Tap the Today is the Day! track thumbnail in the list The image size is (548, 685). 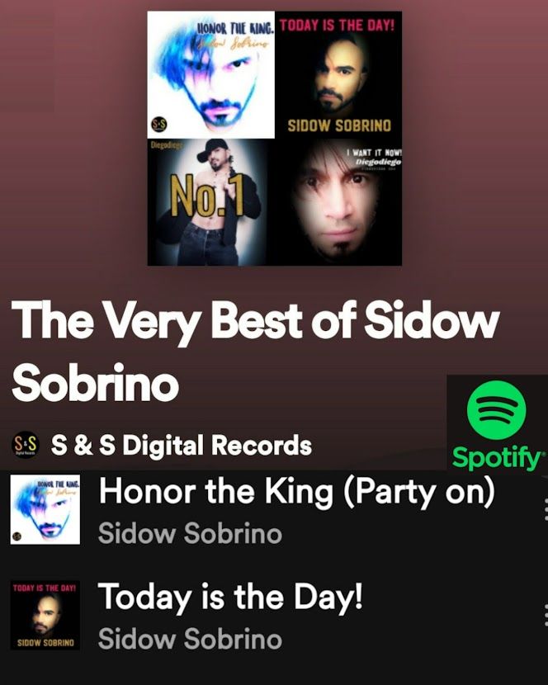[45, 615]
